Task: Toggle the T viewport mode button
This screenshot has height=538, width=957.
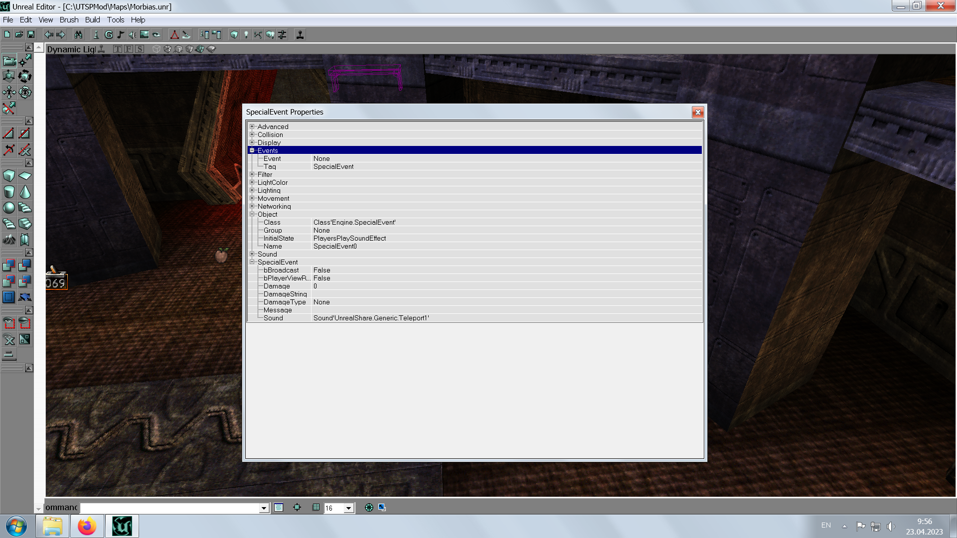Action: (118, 49)
